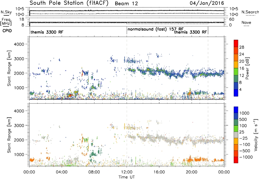Click the "16" tick on the Power colorbar
The height and width of the screenshot is (179, 259).
coord(242,68)
